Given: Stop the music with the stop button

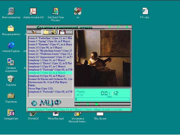Looking at the screenshot, I should [x=97, y=104].
